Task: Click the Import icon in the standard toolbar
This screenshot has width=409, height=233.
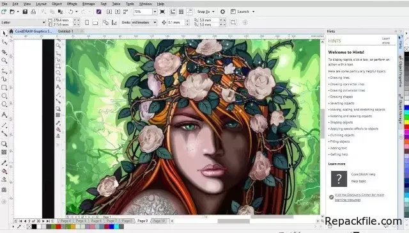Action: 109,12
